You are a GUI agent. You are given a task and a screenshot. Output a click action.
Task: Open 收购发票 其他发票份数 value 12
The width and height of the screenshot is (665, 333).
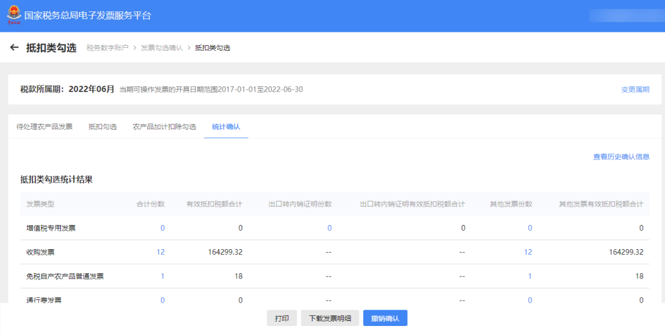(x=528, y=252)
